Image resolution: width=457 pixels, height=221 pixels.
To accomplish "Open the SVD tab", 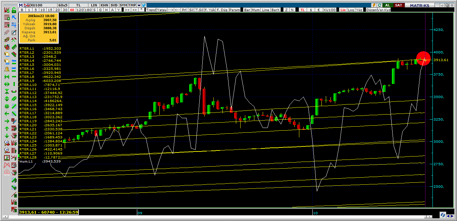I will coord(114,5).
